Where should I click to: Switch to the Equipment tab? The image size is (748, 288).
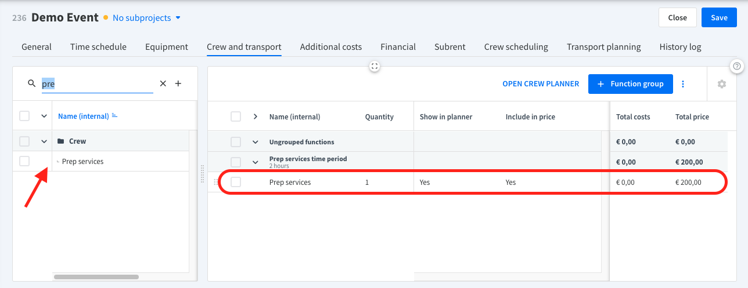(167, 47)
